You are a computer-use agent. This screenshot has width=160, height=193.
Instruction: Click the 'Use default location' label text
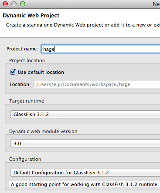pyautogui.click(x=41, y=72)
